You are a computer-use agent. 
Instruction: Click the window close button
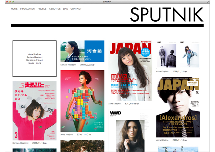point(7,2)
